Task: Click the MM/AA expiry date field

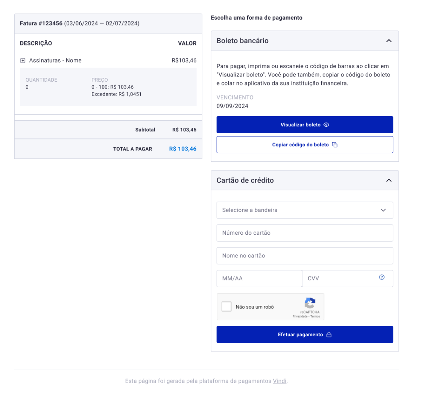Action: click(x=259, y=279)
